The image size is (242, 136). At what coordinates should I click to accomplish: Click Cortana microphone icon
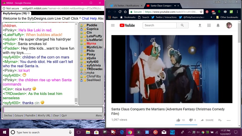pyautogui.click(x=70, y=132)
